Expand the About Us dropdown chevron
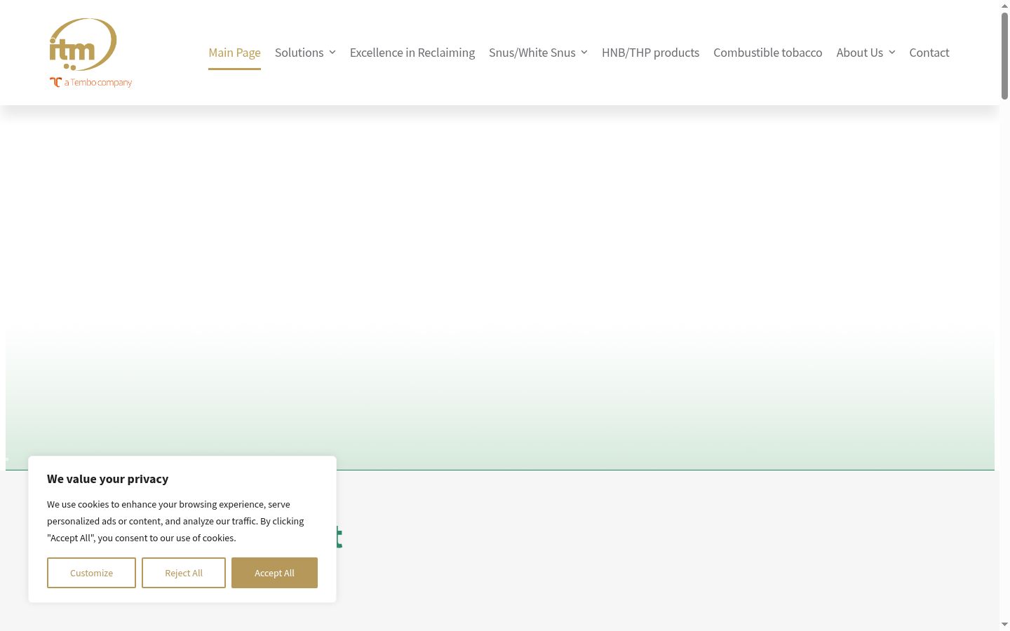 point(892,53)
